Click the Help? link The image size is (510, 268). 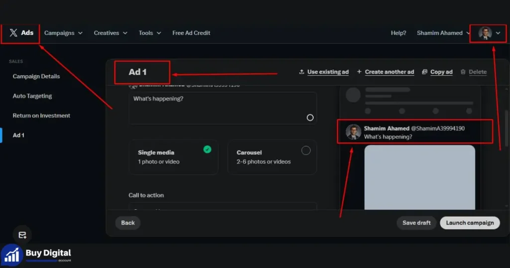pos(398,33)
